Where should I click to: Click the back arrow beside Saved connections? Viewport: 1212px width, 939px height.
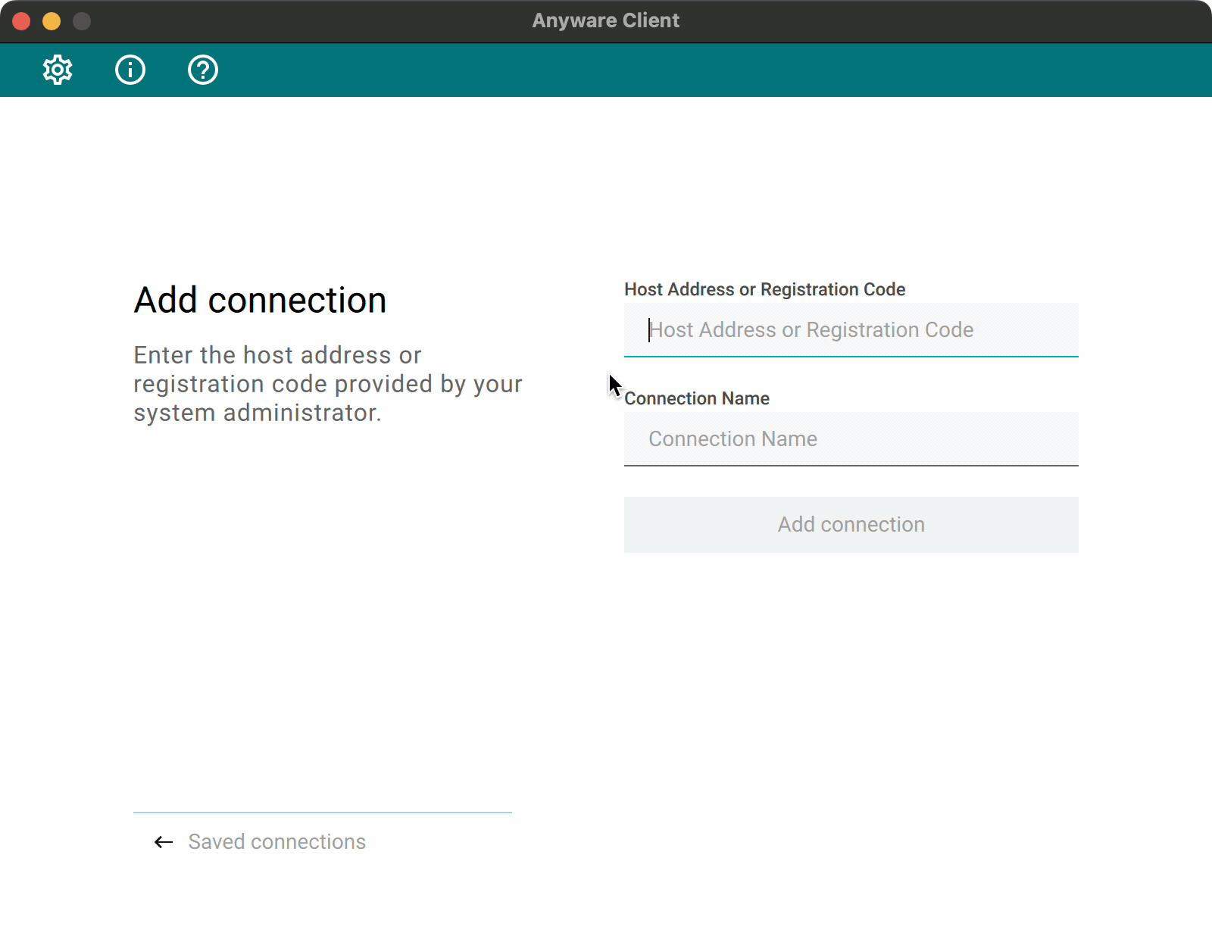pos(162,842)
